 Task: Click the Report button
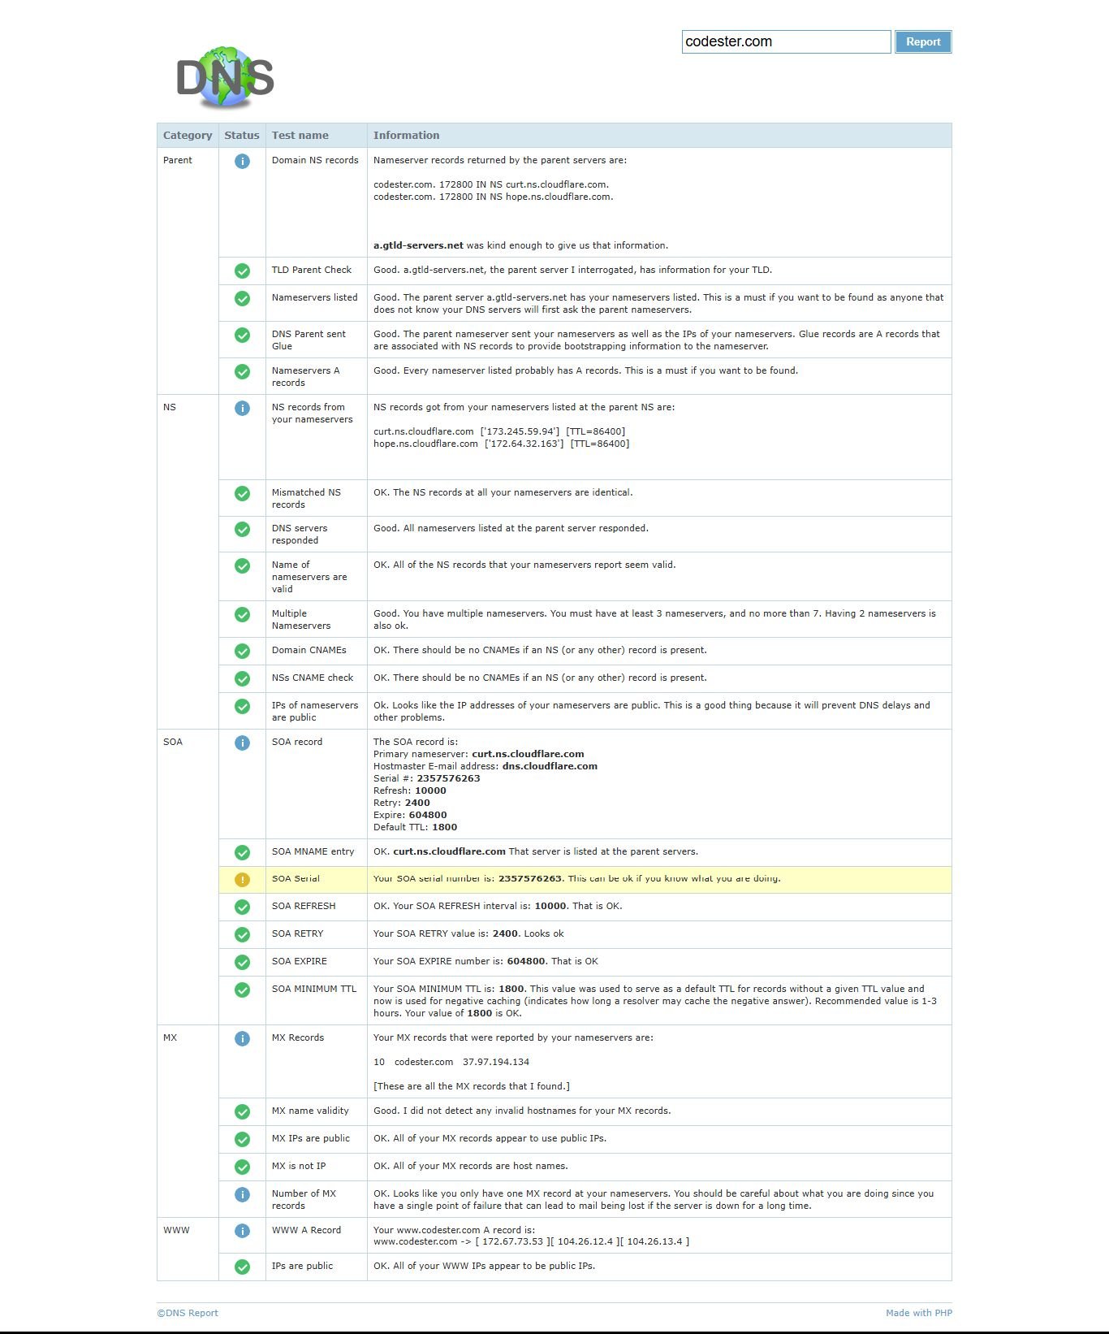(923, 42)
